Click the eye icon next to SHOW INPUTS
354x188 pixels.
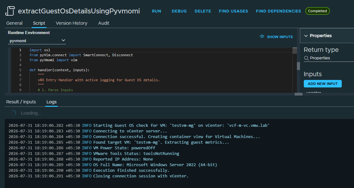tap(262, 37)
